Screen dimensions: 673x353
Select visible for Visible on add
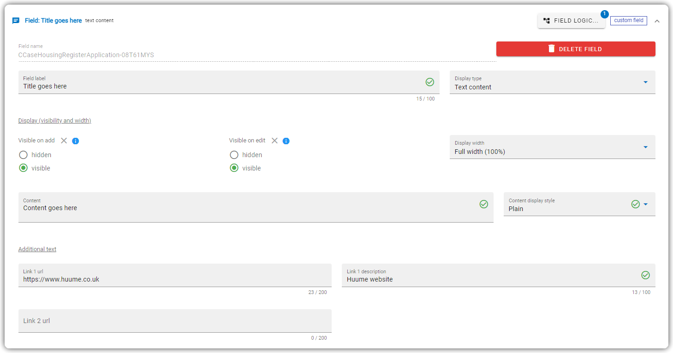(x=24, y=168)
